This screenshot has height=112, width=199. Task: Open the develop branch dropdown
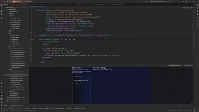[28, 2]
